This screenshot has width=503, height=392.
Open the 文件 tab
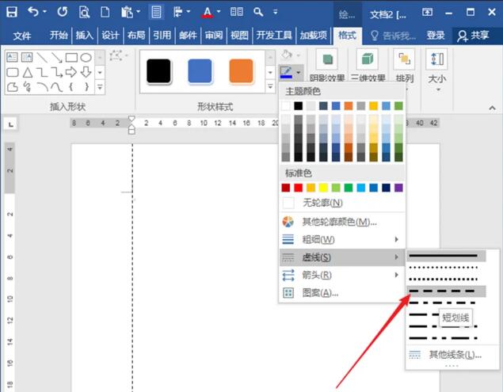pos(22,36)
